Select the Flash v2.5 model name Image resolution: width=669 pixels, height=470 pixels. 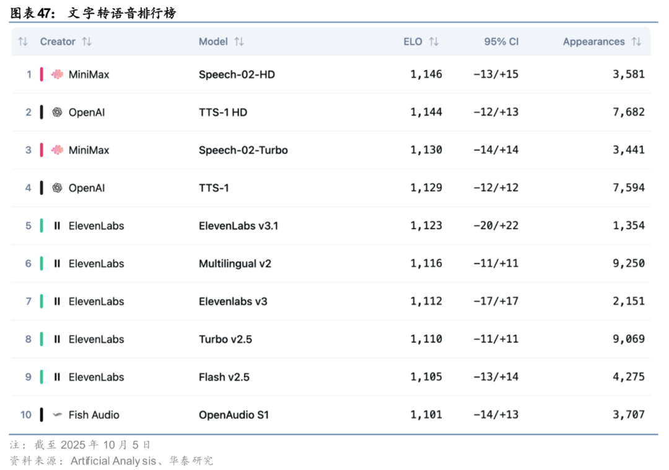tap(224, 377)
